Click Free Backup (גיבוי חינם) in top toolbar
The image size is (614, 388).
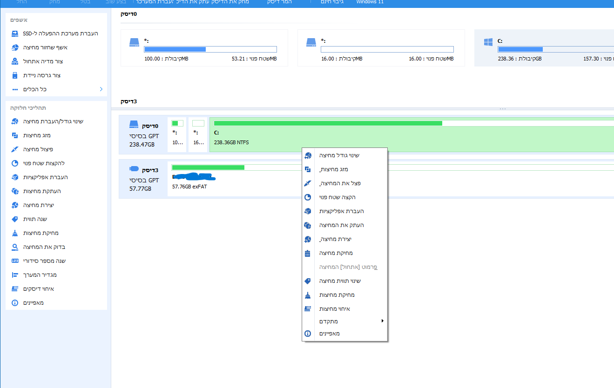[x=332, y=2]
